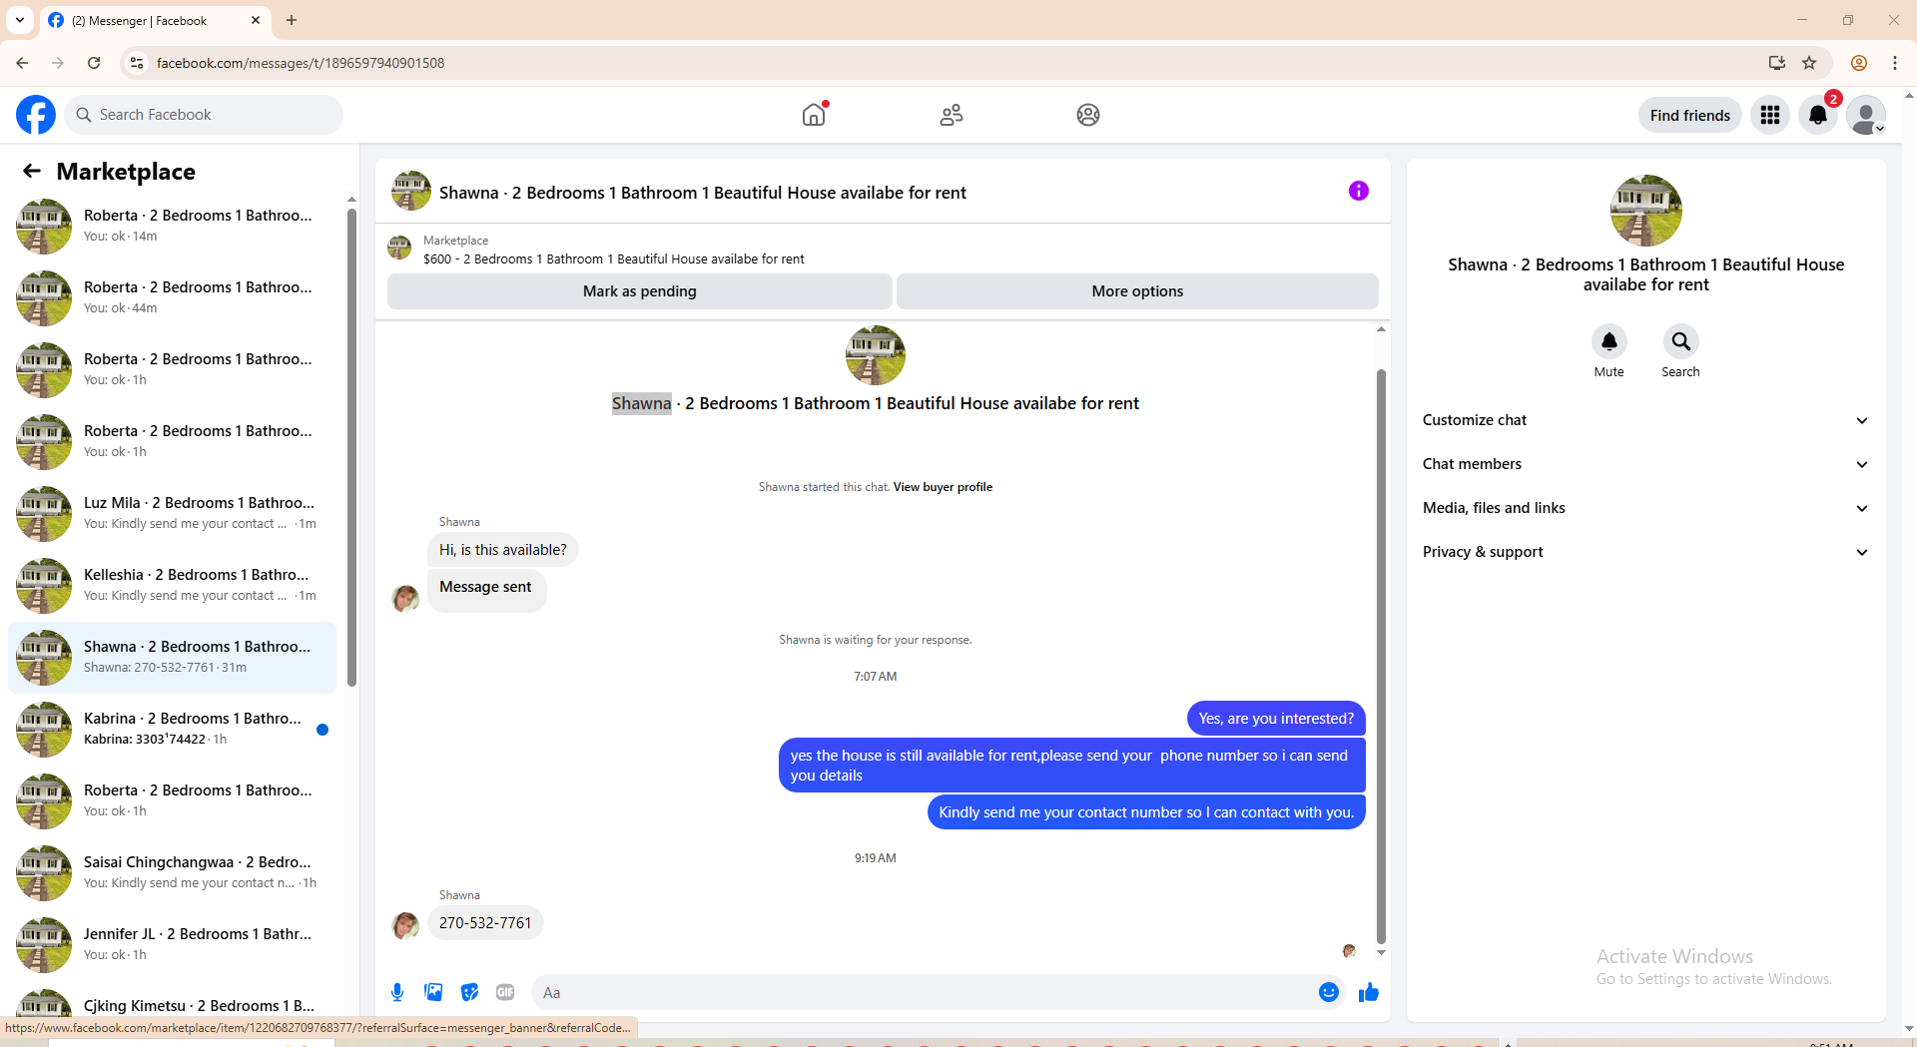Click Shawna's 270-532-7761 message
The image size is (1917, 1047).
tap(485, 923)
